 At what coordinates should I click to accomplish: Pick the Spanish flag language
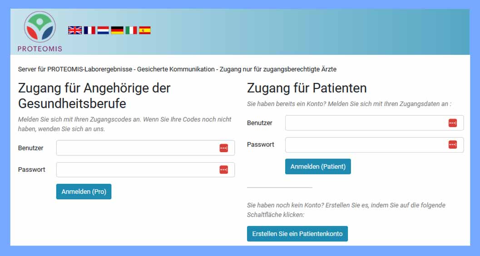tap(145, 30)
